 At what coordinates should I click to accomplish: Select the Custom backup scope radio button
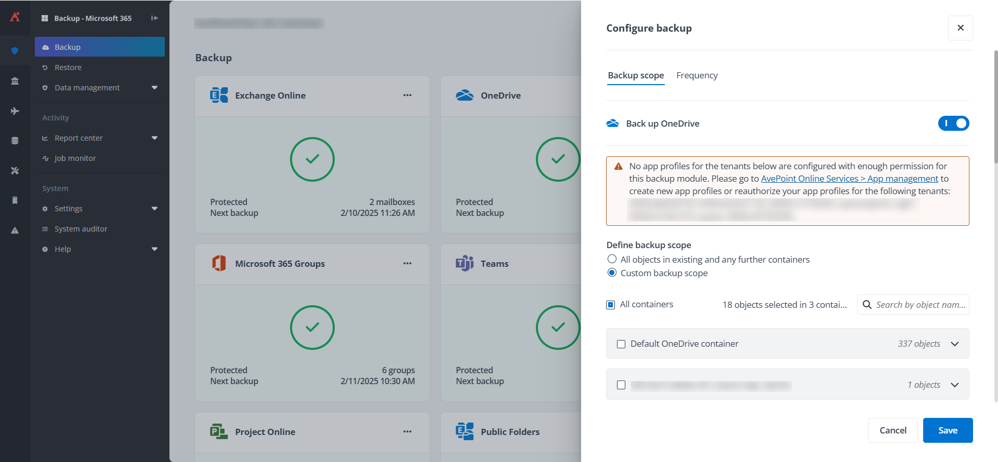click(x=612, y=273)
